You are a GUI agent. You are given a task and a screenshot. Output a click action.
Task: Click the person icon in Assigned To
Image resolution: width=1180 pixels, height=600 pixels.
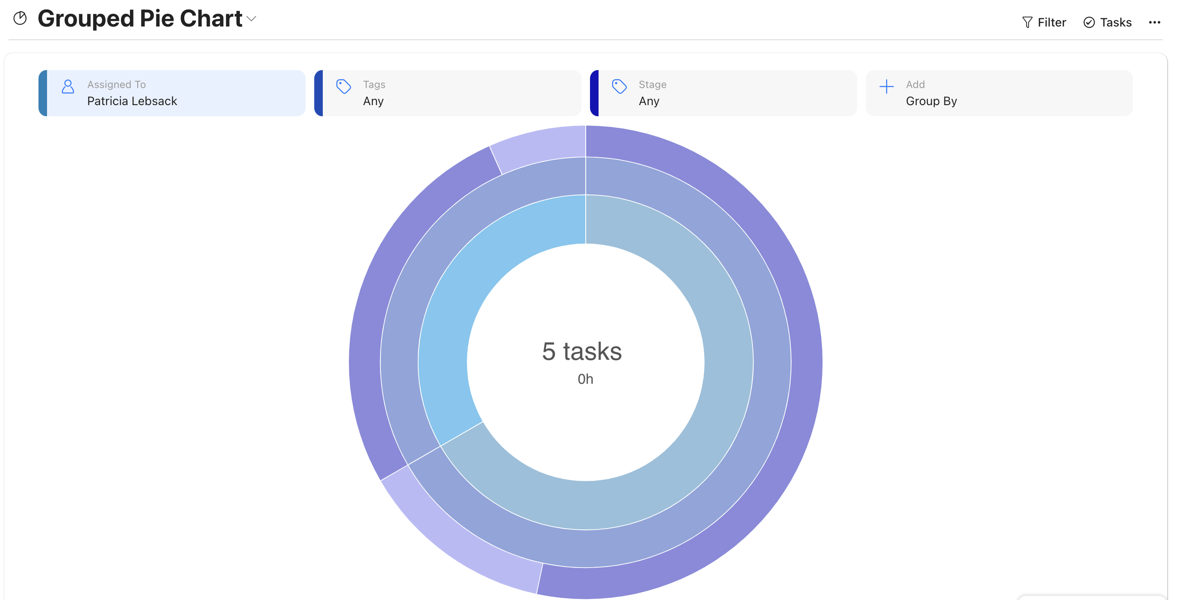[68, 87]
